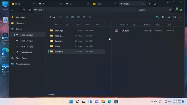This screenshot has height=105, width=187.
Task: Click the right pane Tag column header
Action: tap(134, 25)
